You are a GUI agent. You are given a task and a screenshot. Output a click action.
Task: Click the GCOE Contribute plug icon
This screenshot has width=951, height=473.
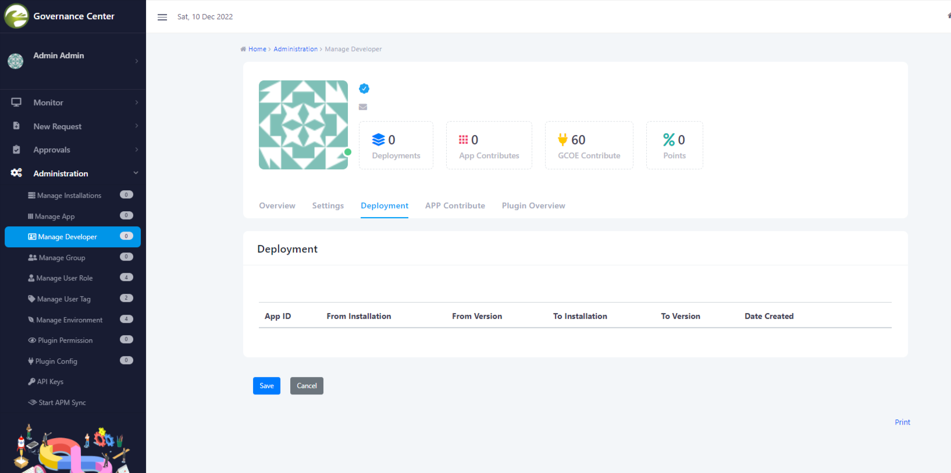coord(562,140)
